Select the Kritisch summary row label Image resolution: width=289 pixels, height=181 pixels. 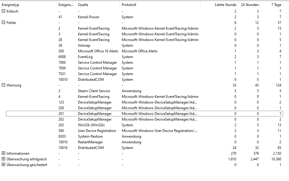tap(12, 11)
